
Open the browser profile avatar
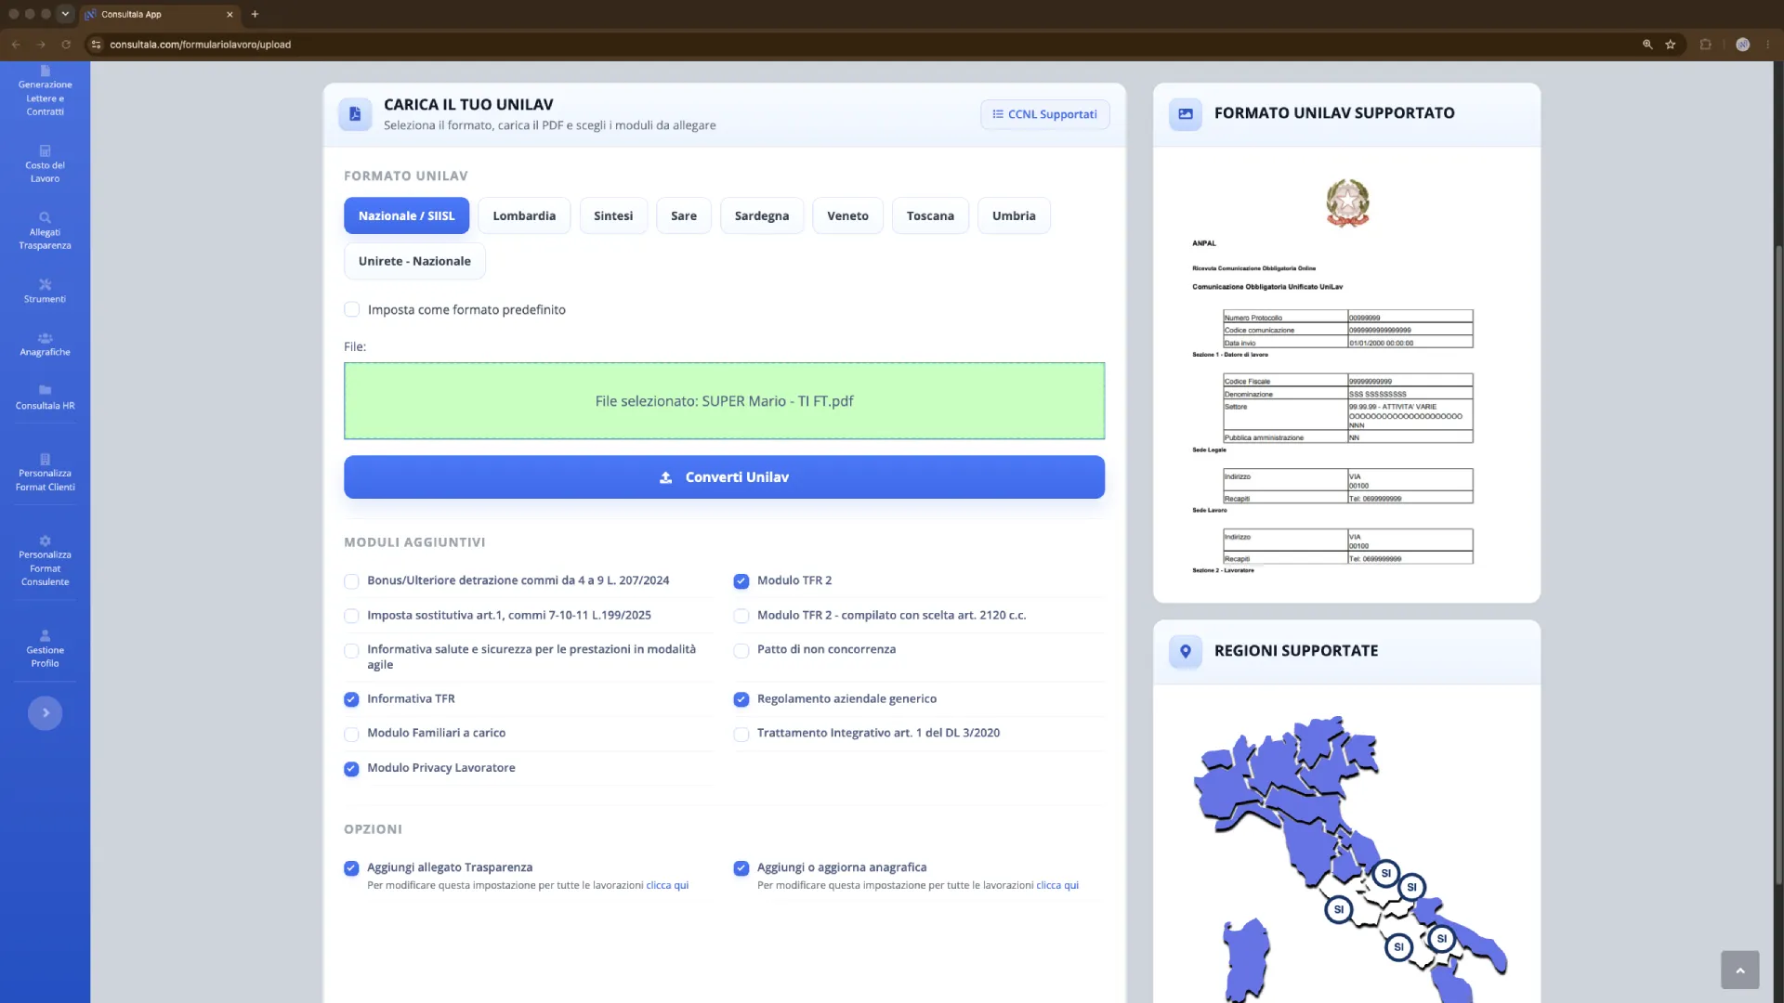click(x=1742, y=44)
